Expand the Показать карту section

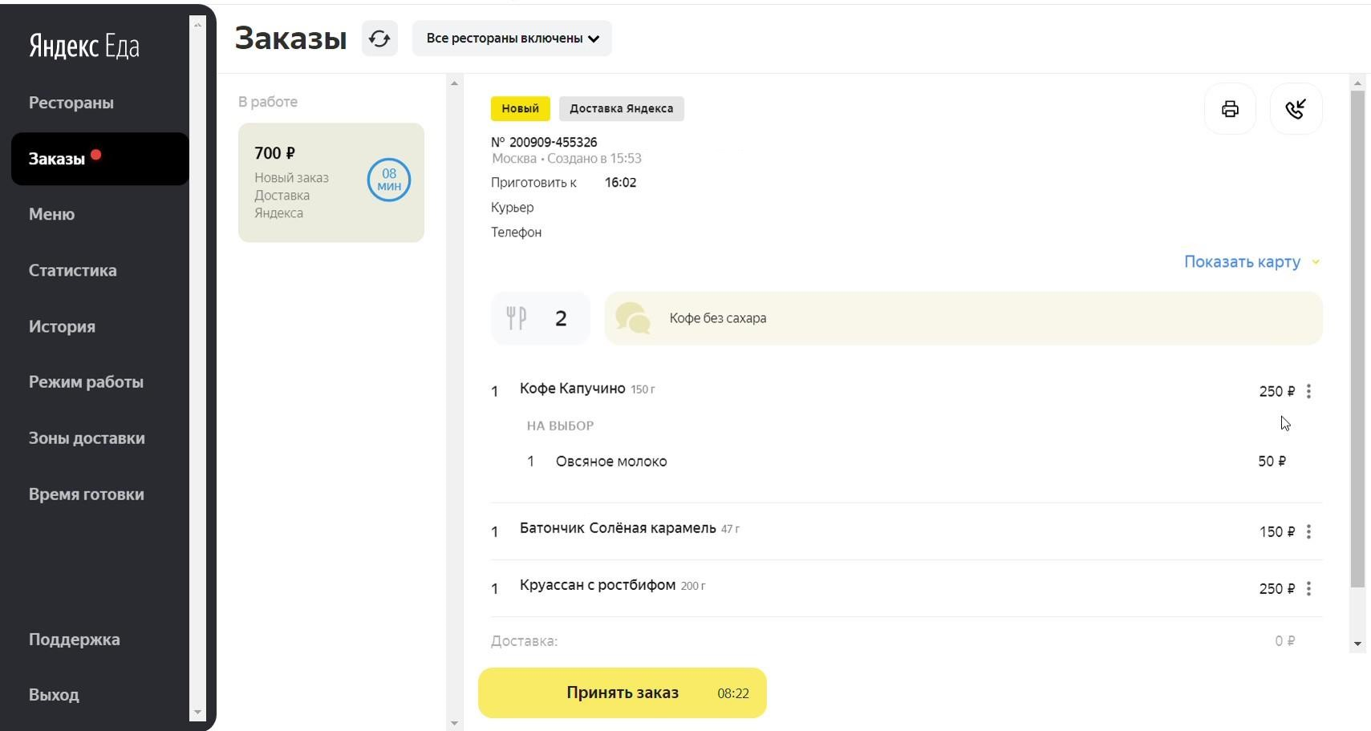(x=1251, y=262)
